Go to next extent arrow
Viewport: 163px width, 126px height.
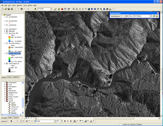(95, 9)
